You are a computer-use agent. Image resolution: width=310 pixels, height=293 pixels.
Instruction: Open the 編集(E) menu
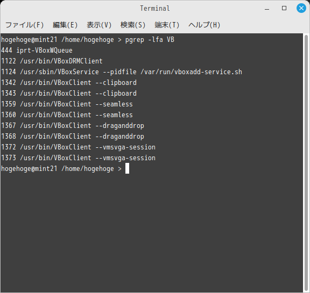click(x=65, y=25)
